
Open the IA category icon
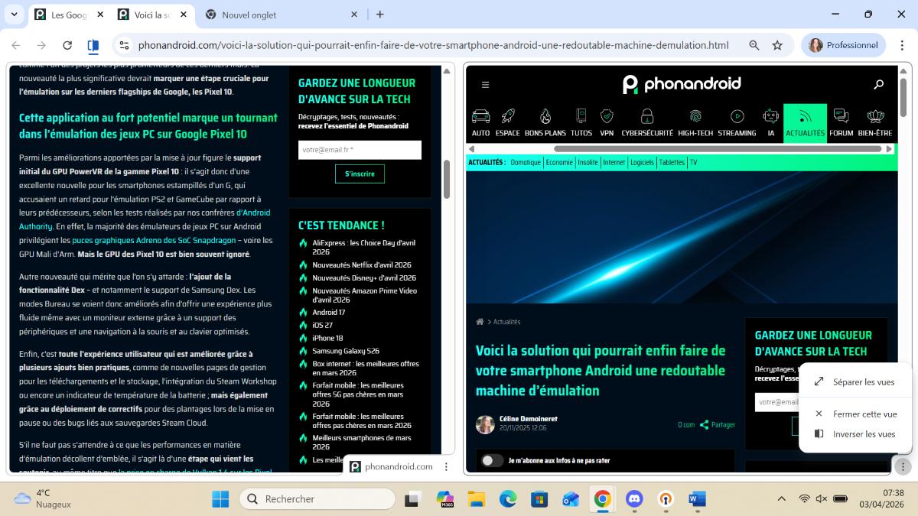click(769, 117)
